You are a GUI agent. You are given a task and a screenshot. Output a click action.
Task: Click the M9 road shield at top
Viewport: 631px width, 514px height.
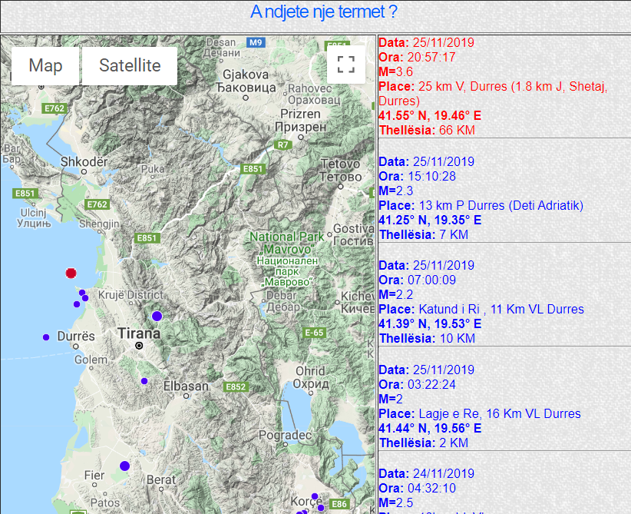257,41
